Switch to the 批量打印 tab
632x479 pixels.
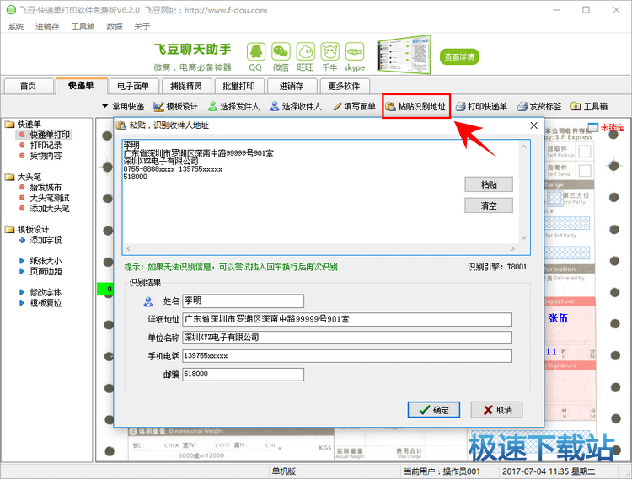point(239,86)
